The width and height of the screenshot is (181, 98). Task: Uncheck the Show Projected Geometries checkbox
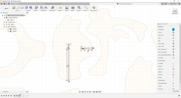point(173,55)
